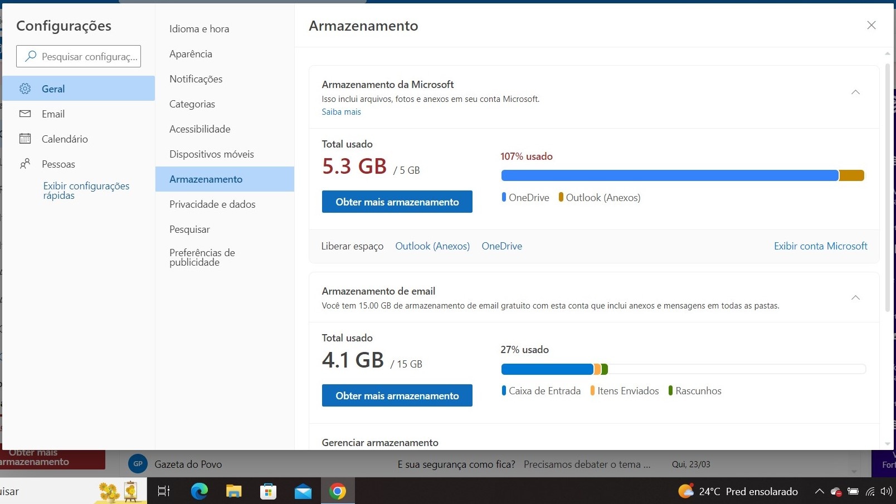Click the gold Outlook (Anexos) bar segment

pyautogui.click(x=851, y=175)
